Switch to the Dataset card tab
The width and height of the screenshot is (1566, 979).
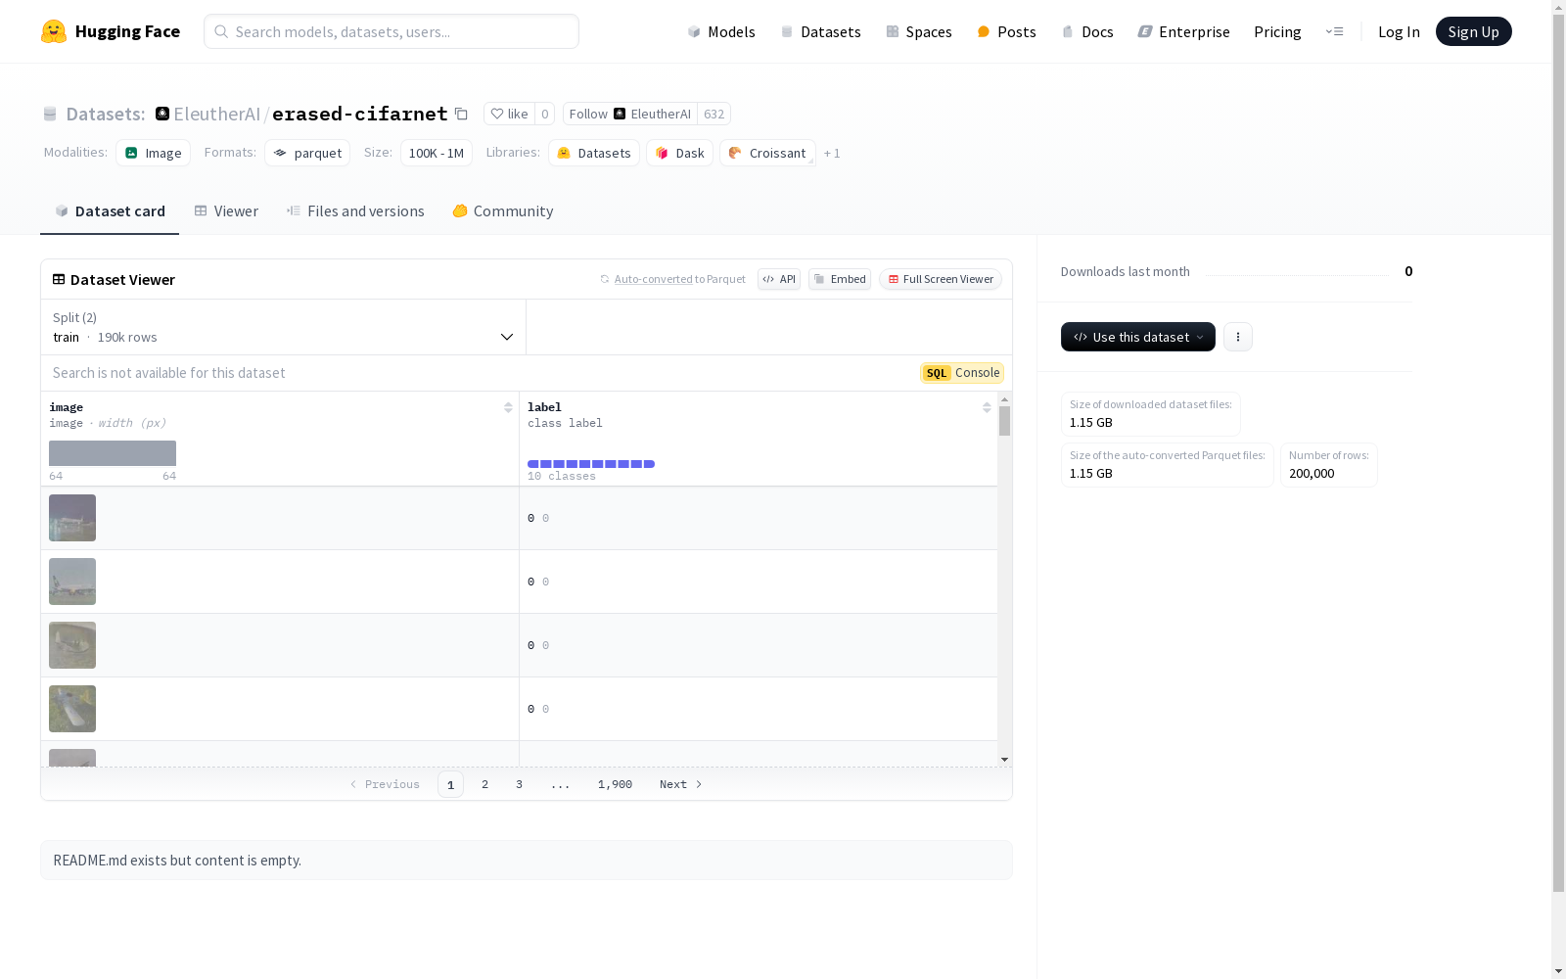[110, 211]
